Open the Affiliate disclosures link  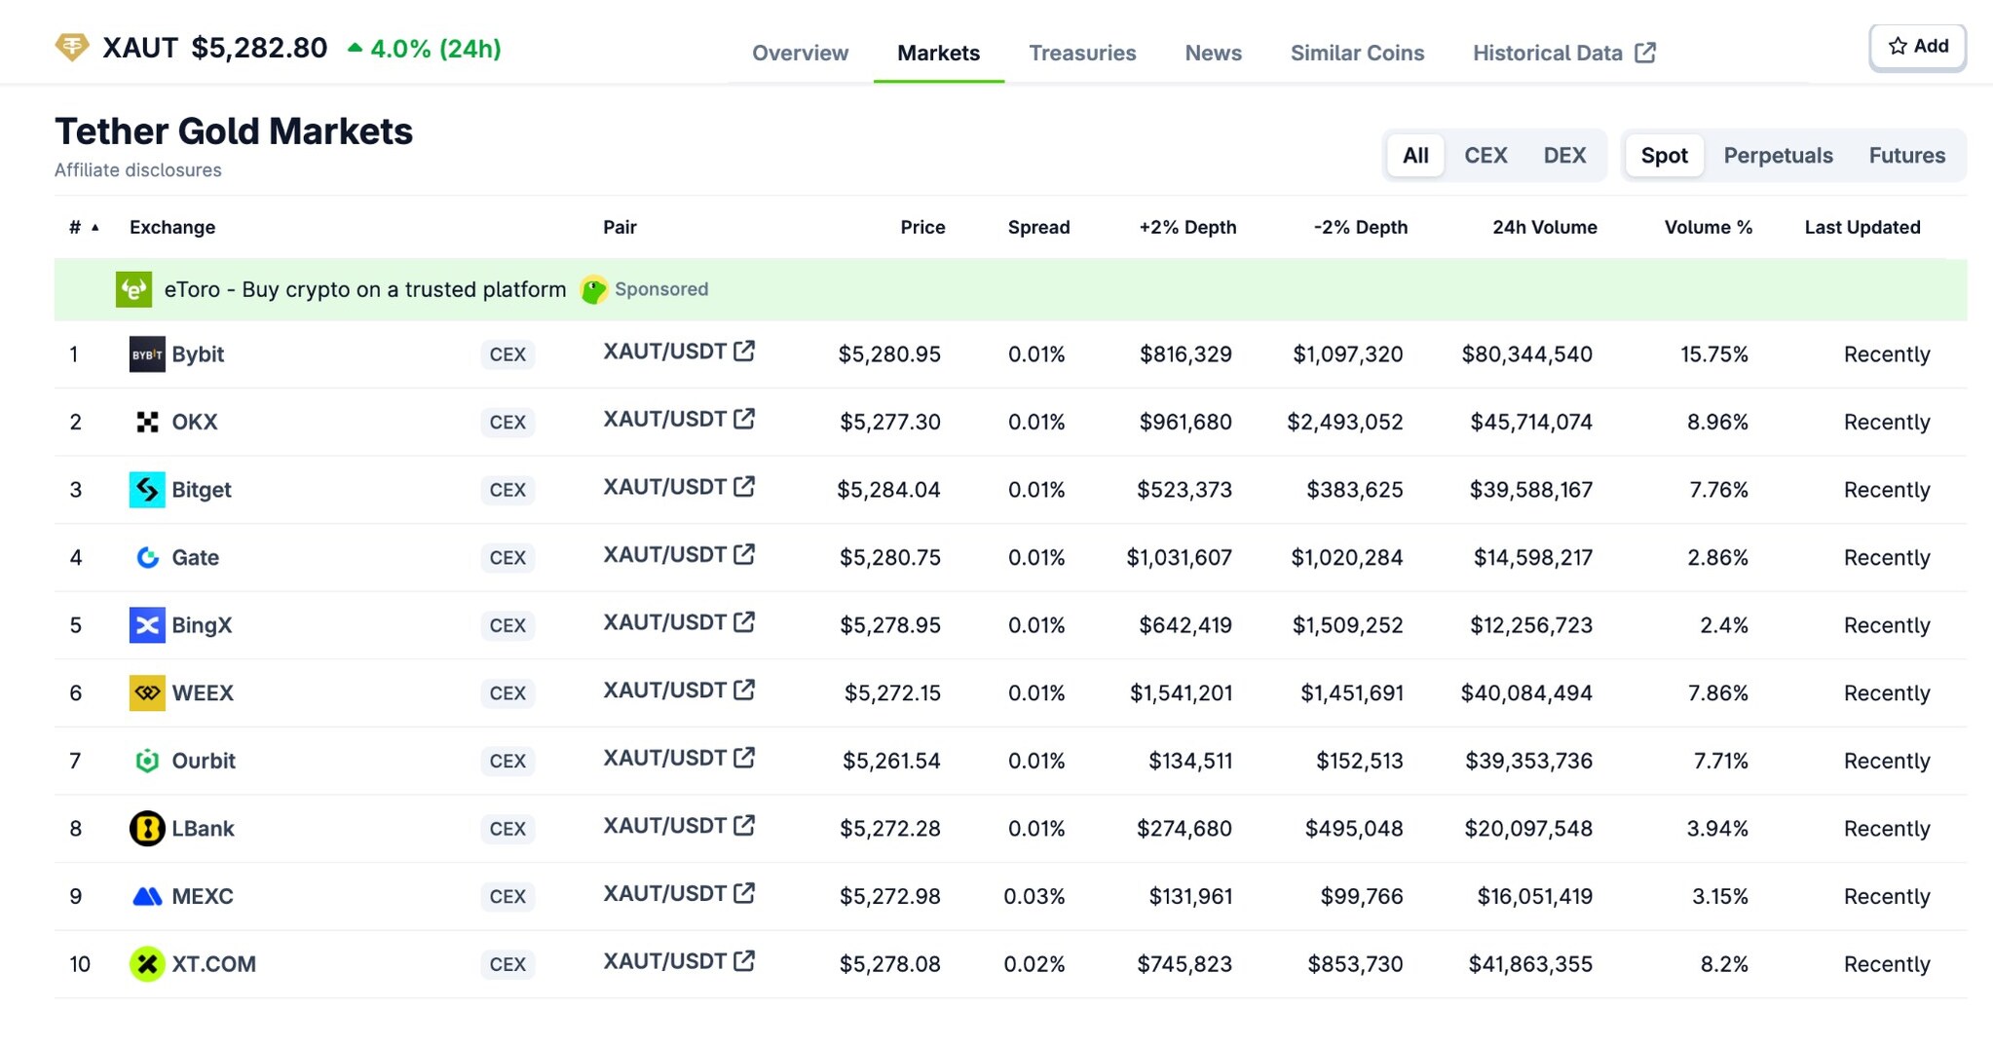[137, 169]
